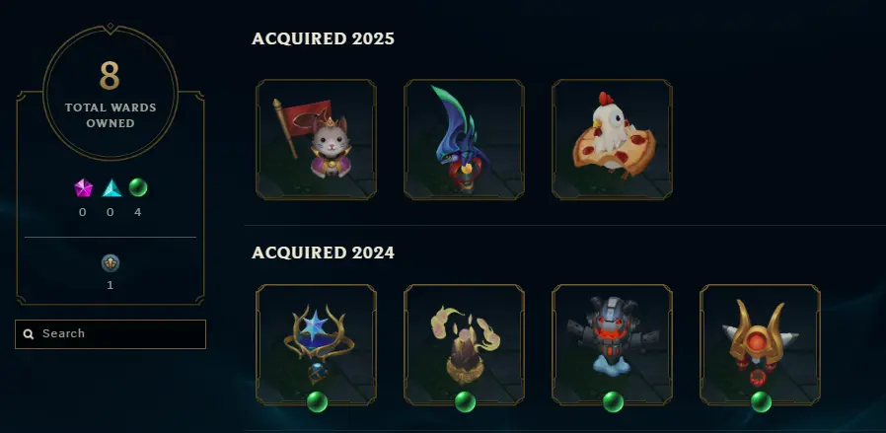Viewport: 886px width, 433px height.
Task: Choose the golden horned red orb ward
Action: coord(760,344)
